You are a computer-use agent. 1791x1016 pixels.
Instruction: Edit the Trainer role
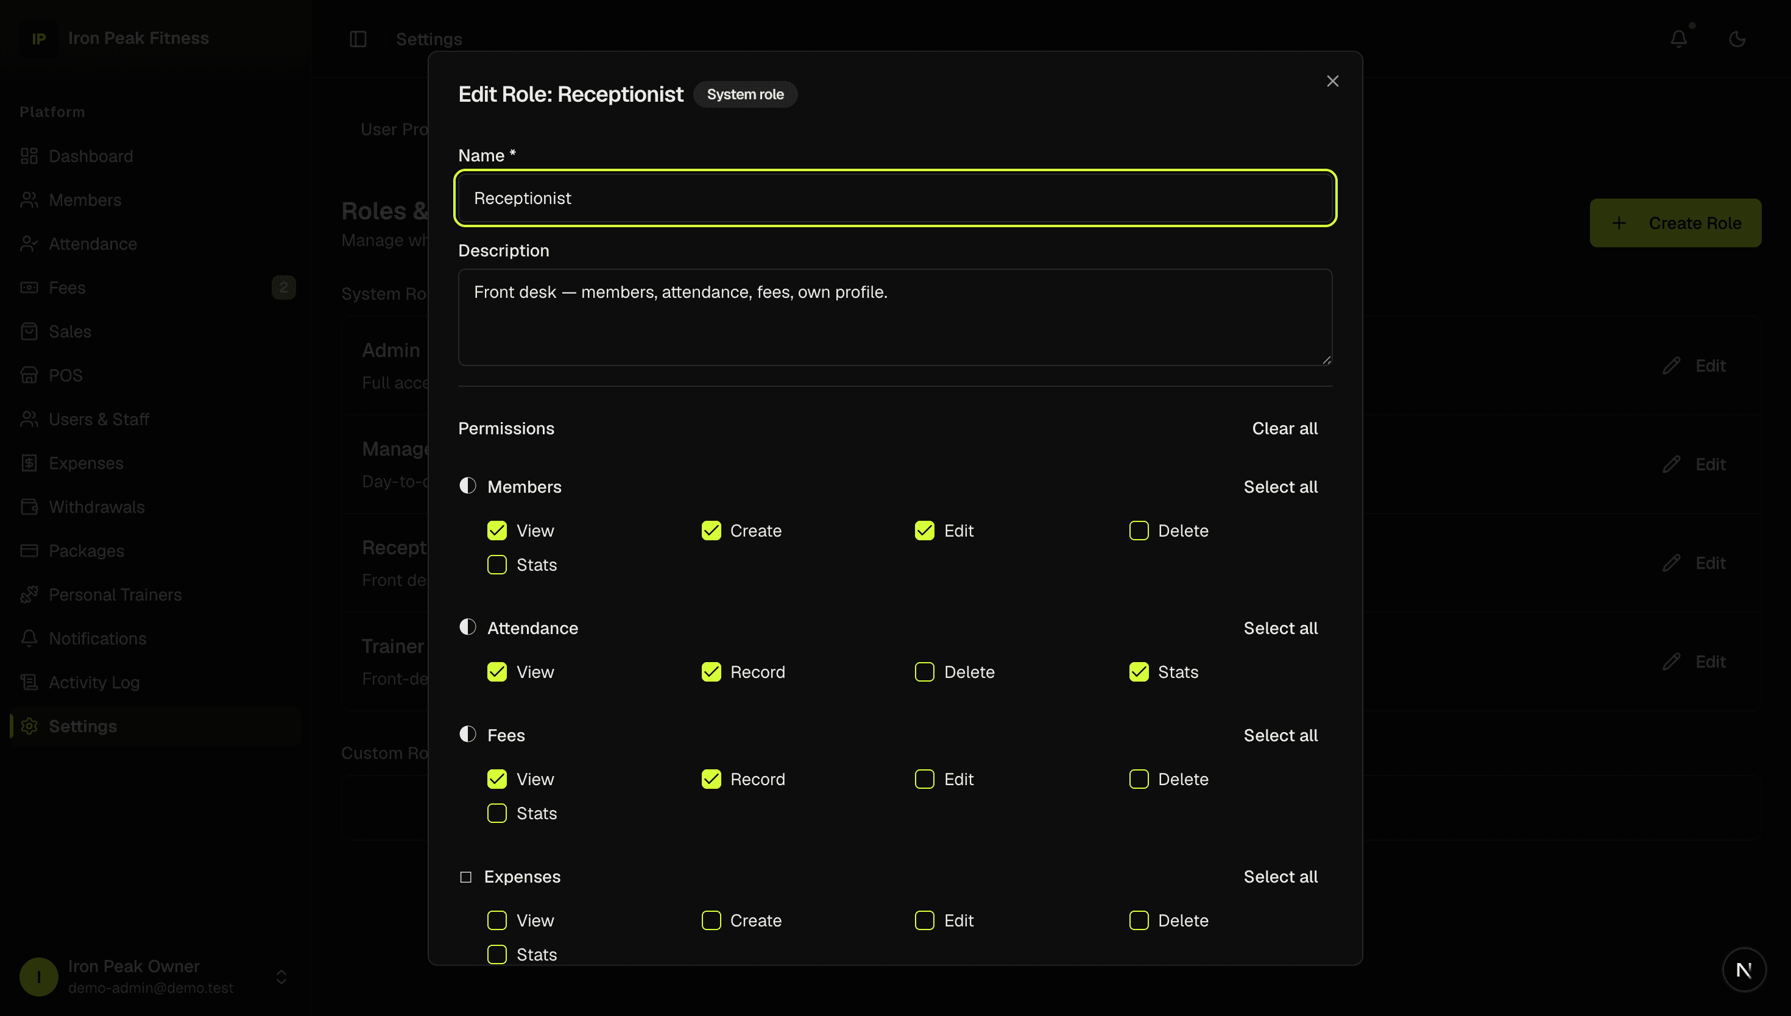click(x=1694, y=662)
